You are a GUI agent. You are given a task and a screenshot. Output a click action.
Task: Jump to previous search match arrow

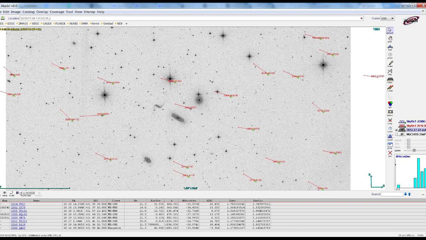tap(409, 194)
